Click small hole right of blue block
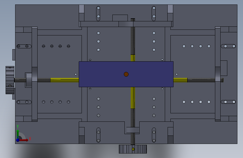243x158 pixels. coord(177,74)
